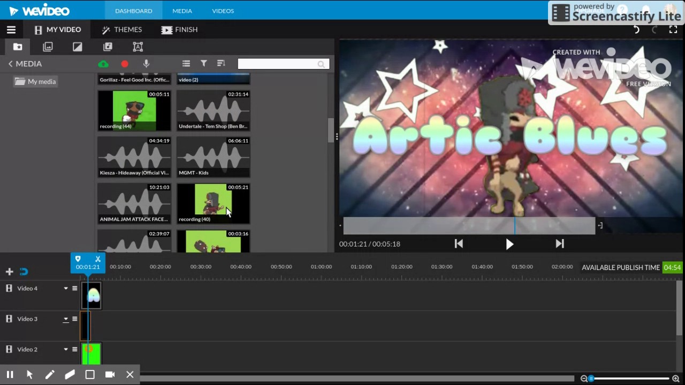Adjust the timeline zoom slider handle
685x385 pixels.
[591, 379]
